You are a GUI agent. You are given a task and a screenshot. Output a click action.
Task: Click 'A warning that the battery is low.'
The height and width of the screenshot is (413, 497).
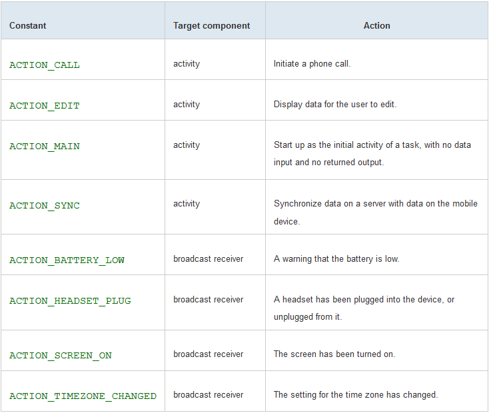tap(336, 259)
